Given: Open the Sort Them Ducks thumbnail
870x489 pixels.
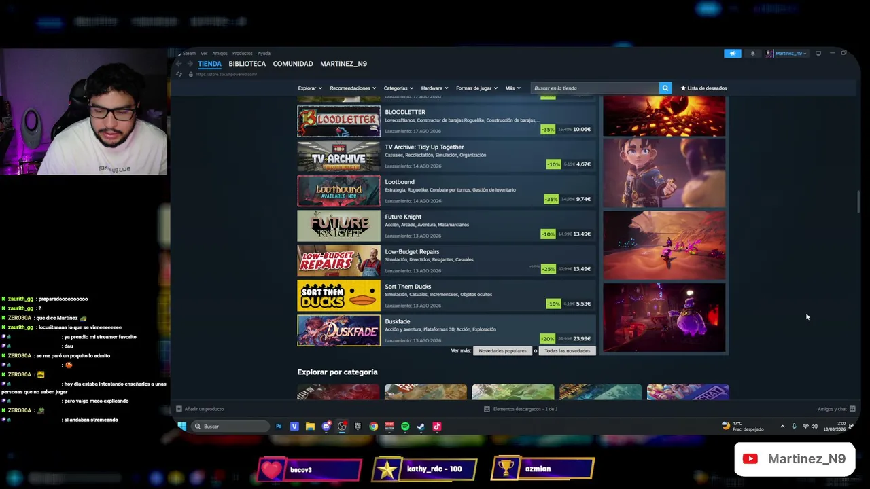Looking at the screenshot, I should 338,296.
